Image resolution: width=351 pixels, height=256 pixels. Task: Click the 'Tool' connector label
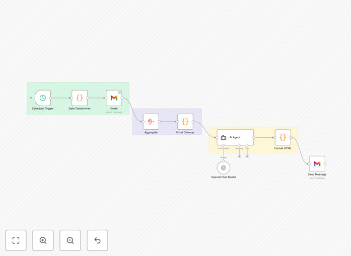point(247,148)
